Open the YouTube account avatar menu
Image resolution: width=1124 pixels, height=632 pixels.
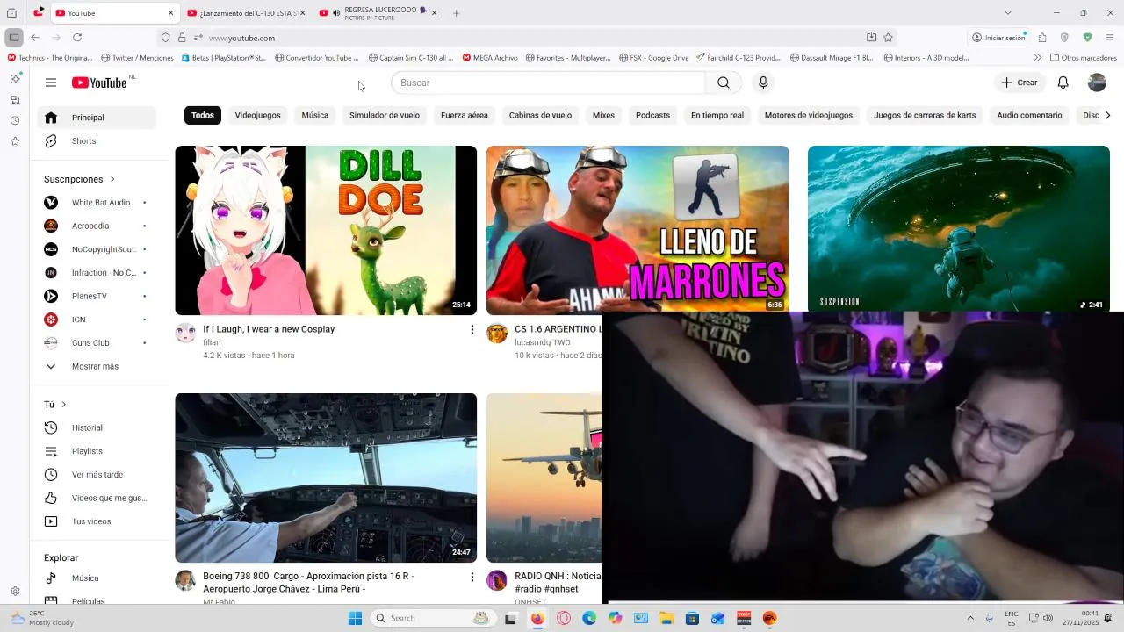click(1097, 83)
